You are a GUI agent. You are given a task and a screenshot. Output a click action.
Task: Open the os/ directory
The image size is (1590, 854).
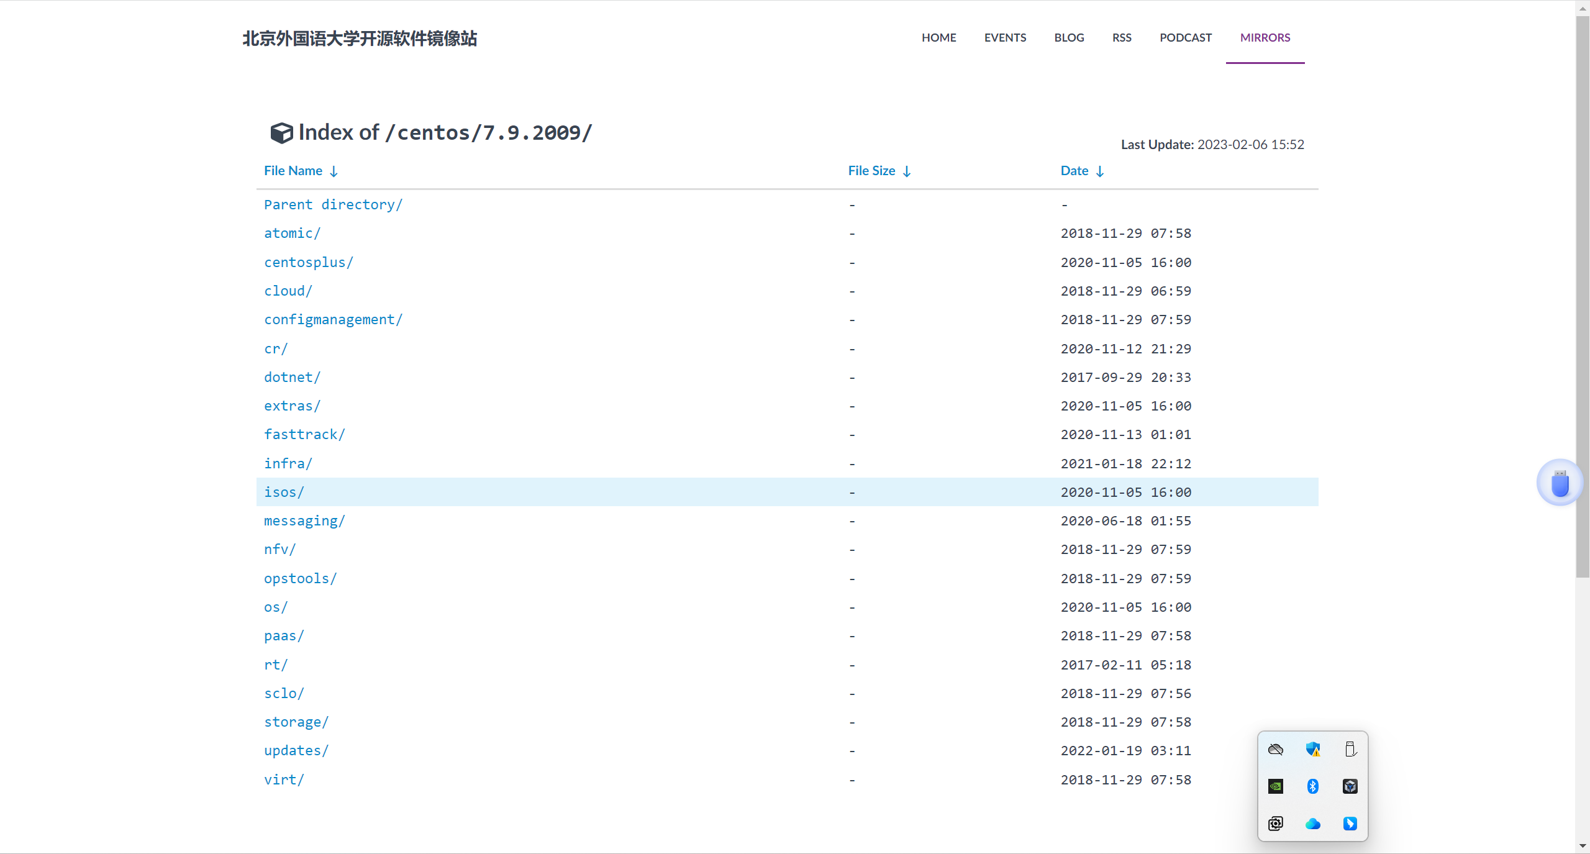pos(276,607)
